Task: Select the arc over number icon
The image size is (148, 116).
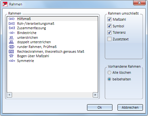Action: pyautogui.click(x=11, y=56)
